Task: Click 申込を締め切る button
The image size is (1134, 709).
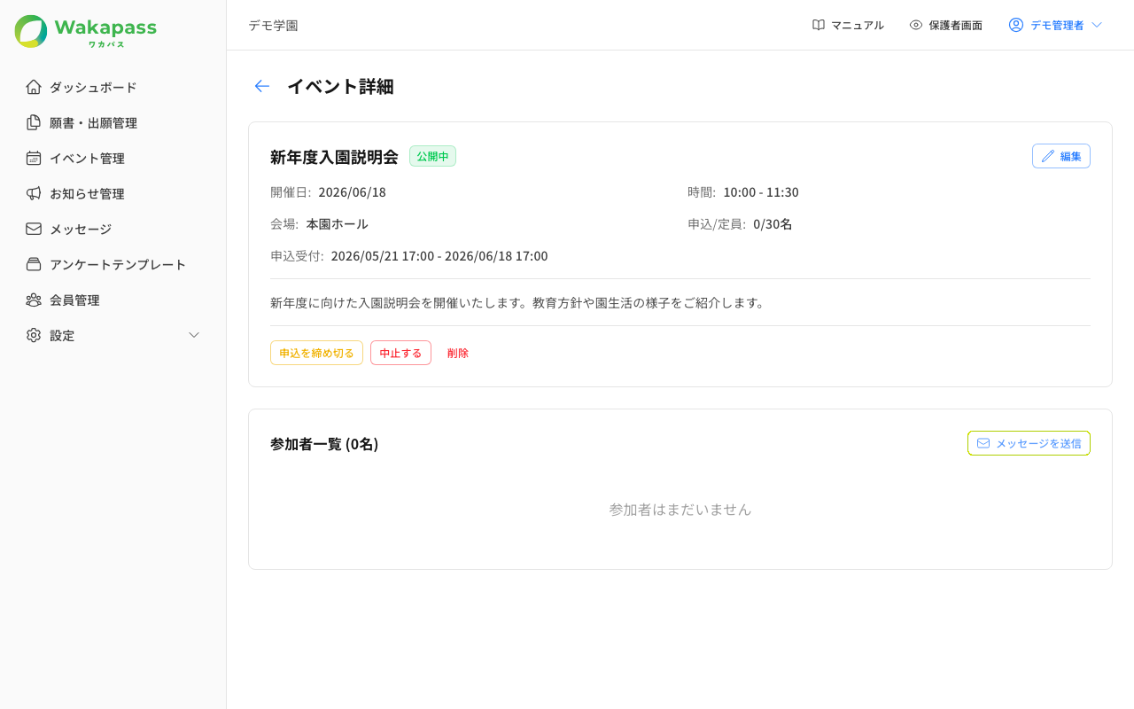Action: click(316, 353)
